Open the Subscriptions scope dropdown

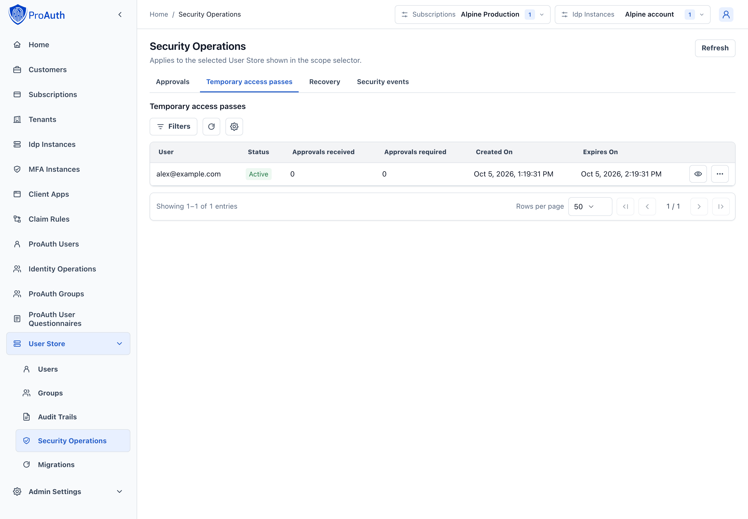click(472, 15)
